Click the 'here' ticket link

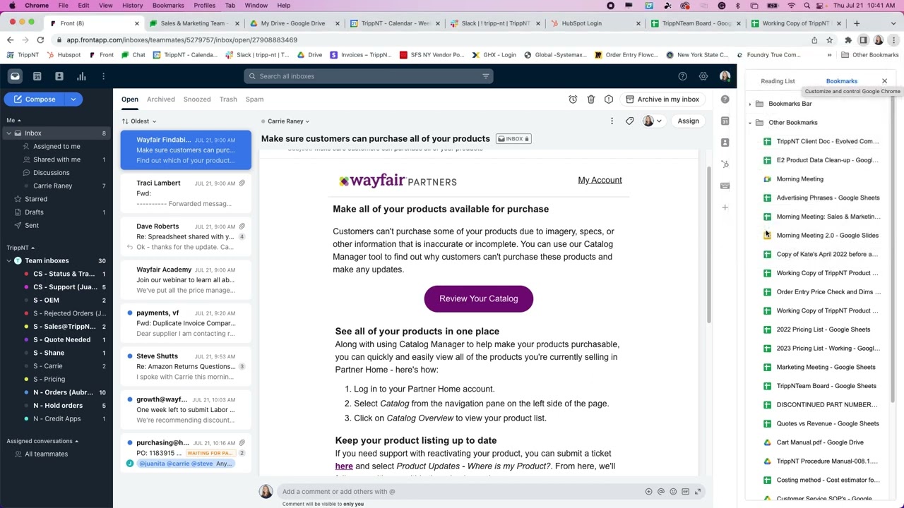click(344, 466)
